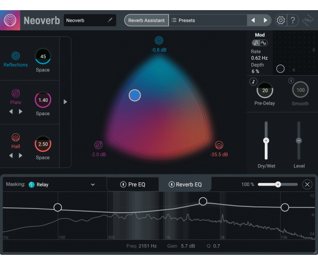
Task: Edit preset name with pencil icon
Action: coord(110,20)
